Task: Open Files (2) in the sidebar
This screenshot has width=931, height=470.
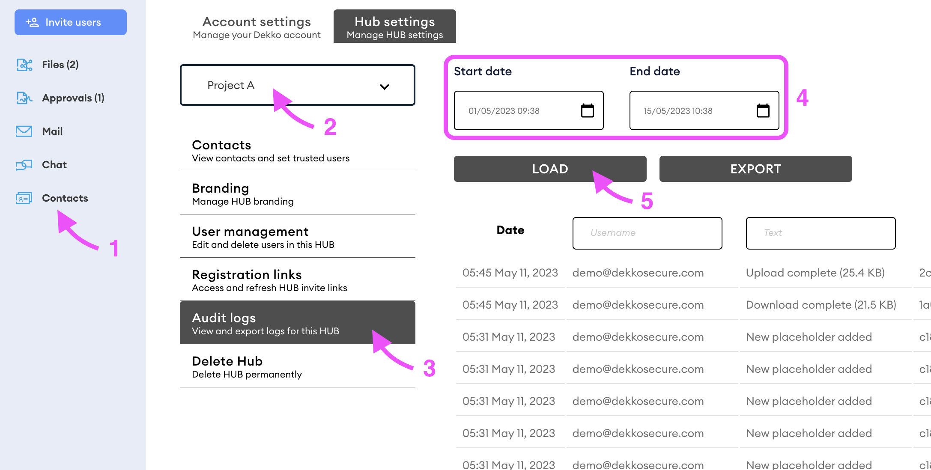Action: (60, 65)
